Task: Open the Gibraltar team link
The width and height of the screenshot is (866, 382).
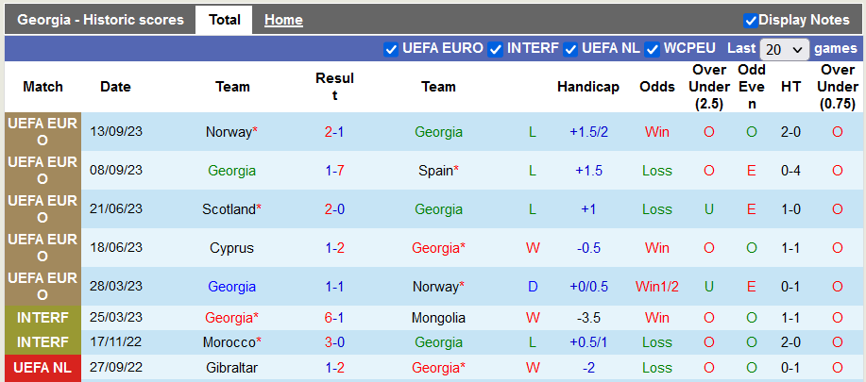Action: [232, 367]
